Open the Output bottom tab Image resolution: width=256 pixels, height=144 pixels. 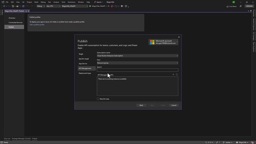tap(35, 139)
